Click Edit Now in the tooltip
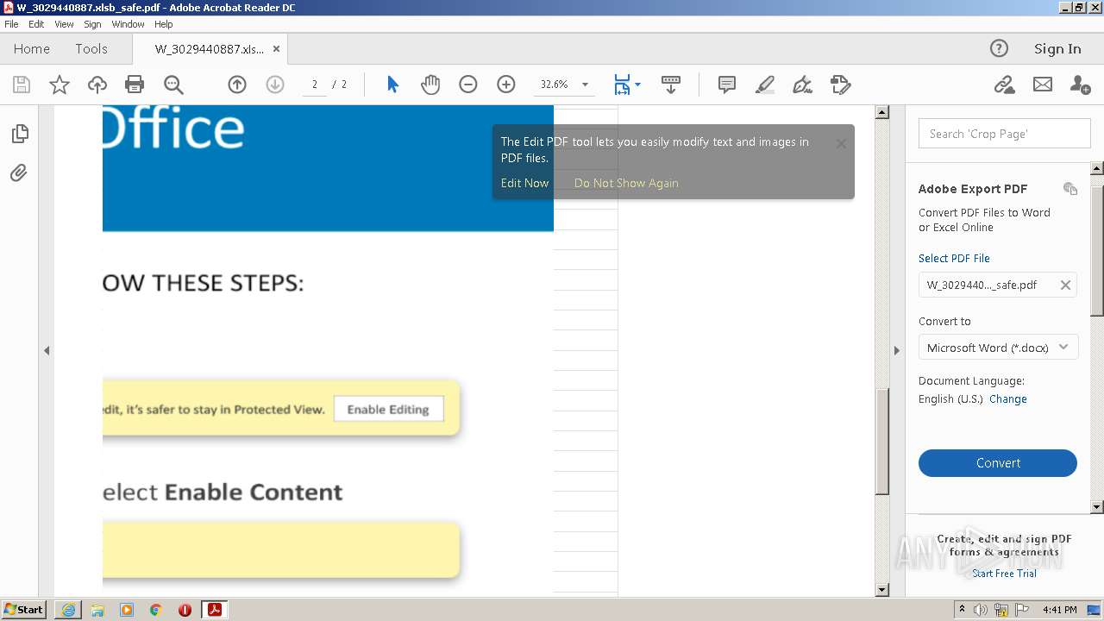This screenshot has height=621, width=1104. pyautogui.click(x=524, y=183)
